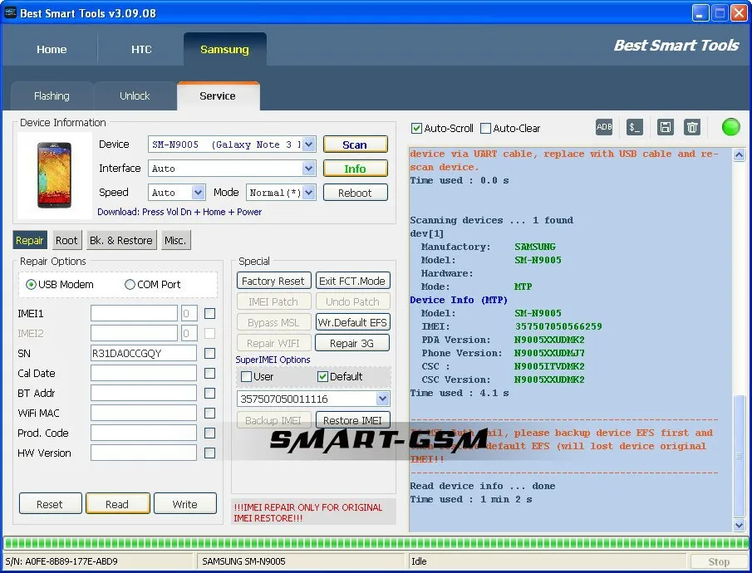Screen dimensions: 752x573
Task: Uncheck the SuperIMEI Default checkbox
Action: point(322,376)
